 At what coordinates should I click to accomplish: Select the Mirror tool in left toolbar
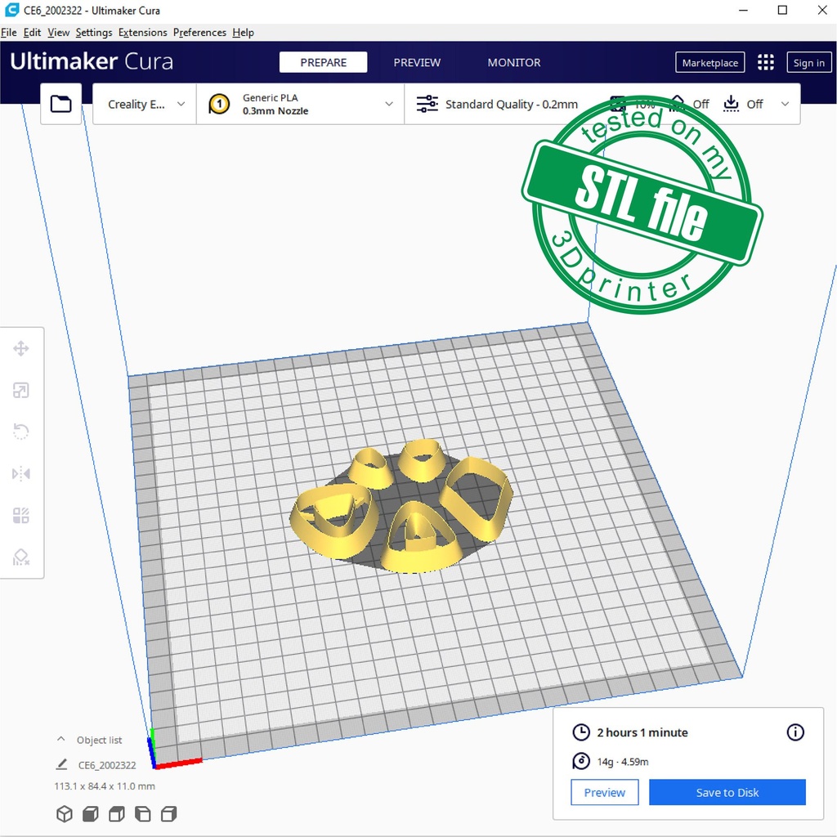[21, 473]
